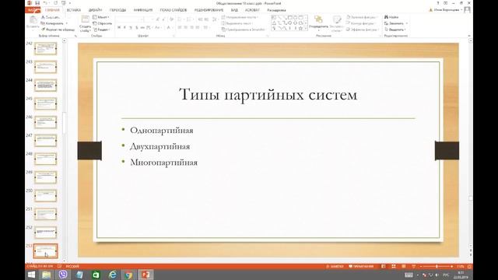Expand the shapes gallery more arrow

point(306,29)
